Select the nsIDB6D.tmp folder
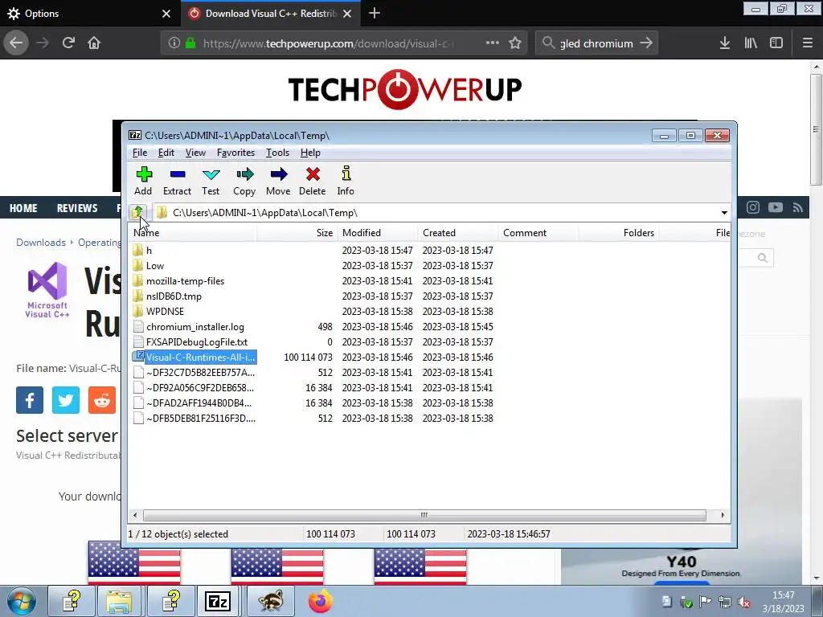 [174, 296]
